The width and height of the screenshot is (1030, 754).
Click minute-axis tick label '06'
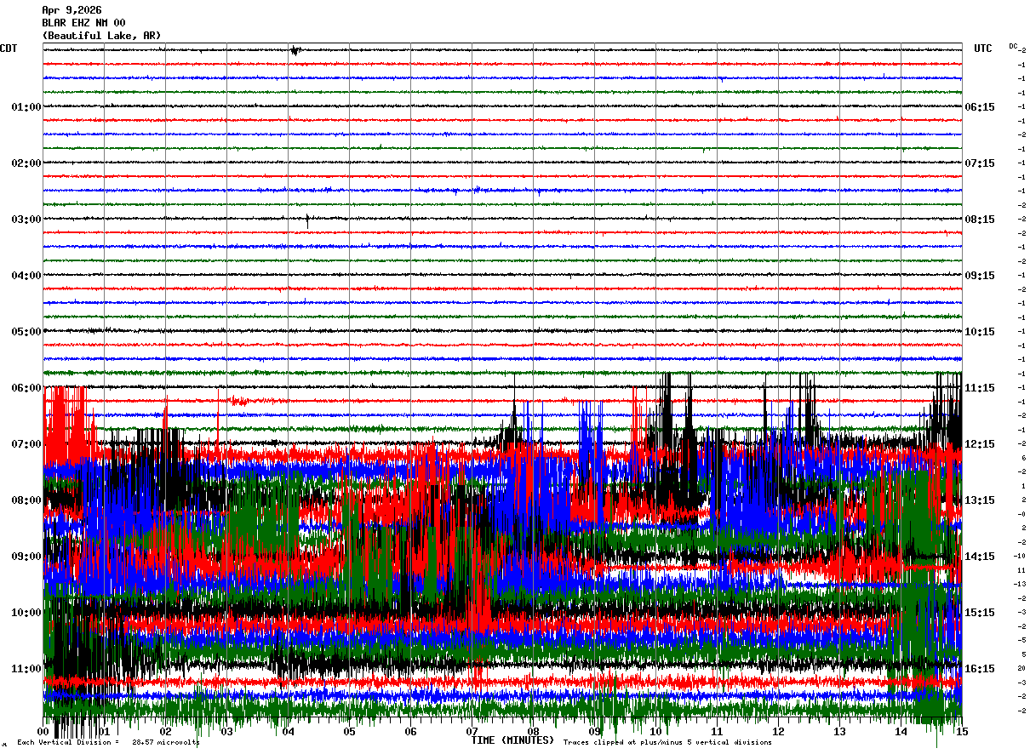pyautogui.click(x=410, y=732)
